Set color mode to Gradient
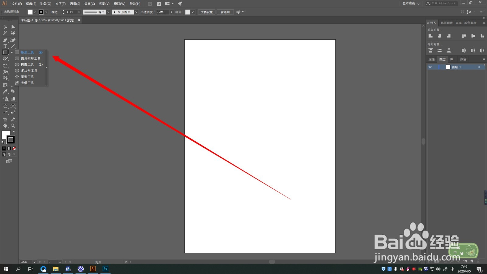The image size is (487, 274). 9,148
